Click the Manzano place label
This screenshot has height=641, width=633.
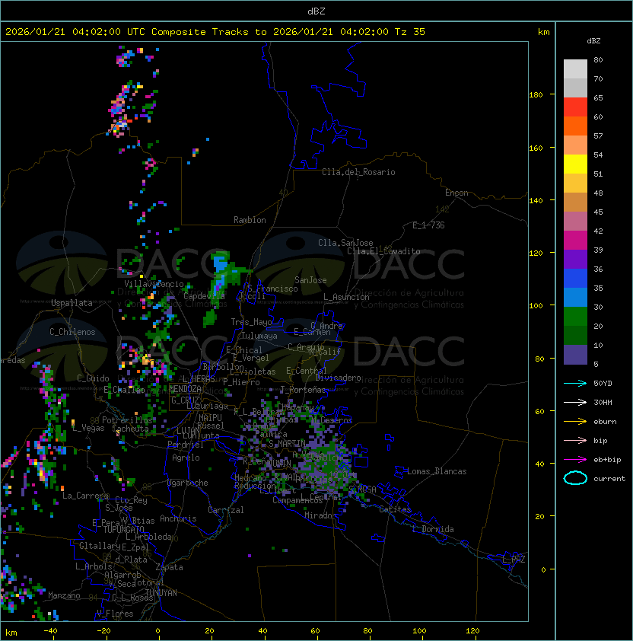click(64, 595)
